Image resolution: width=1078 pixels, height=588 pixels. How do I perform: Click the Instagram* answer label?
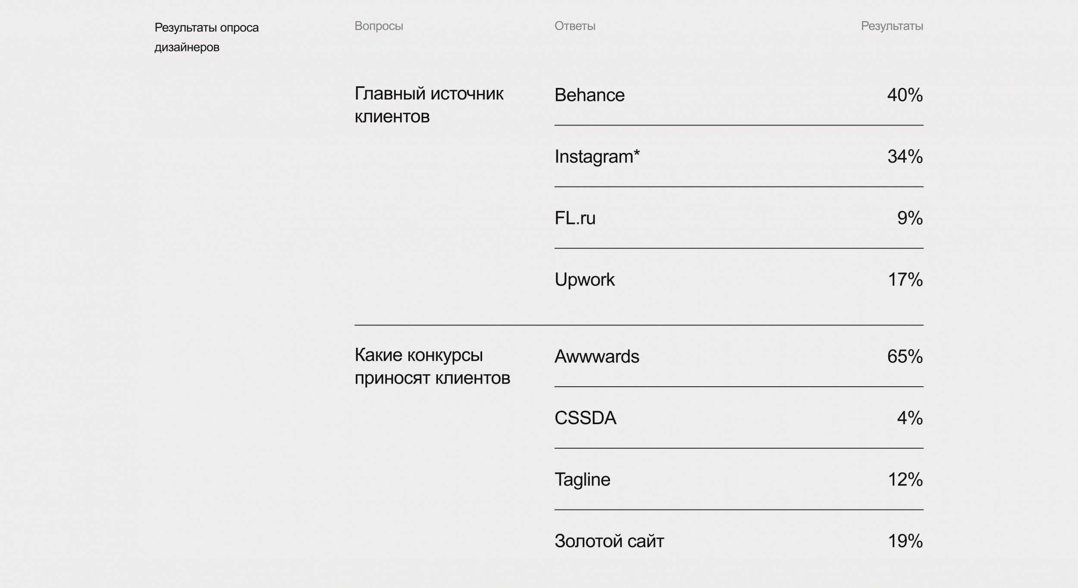(x=597, y=156)
